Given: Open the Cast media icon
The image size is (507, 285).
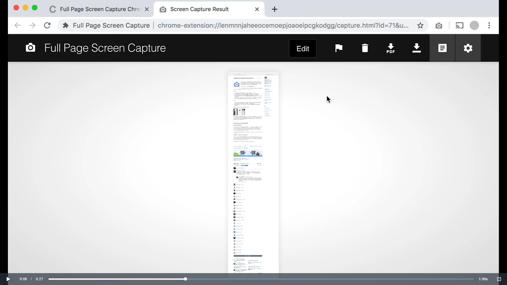Looking at the screenshot, I should pos(459,26).
